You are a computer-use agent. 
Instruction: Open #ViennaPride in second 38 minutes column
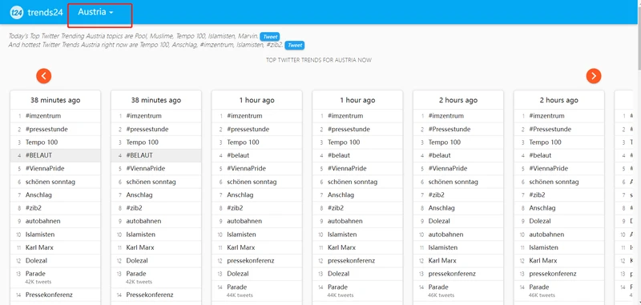(x=147, y=169)
